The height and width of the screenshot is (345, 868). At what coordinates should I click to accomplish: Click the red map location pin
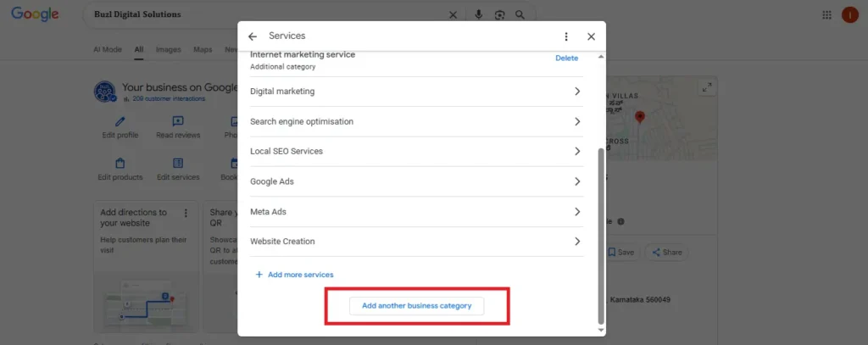pyautogui.click(x=640, y=117)
